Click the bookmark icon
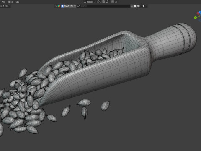This screenshot has width=201, height=151. click(x=135, y=6)
